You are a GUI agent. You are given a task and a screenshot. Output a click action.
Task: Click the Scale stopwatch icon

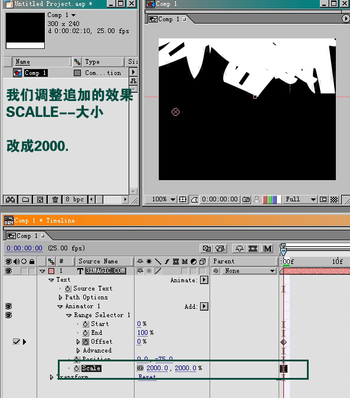[x=77, y=368]
